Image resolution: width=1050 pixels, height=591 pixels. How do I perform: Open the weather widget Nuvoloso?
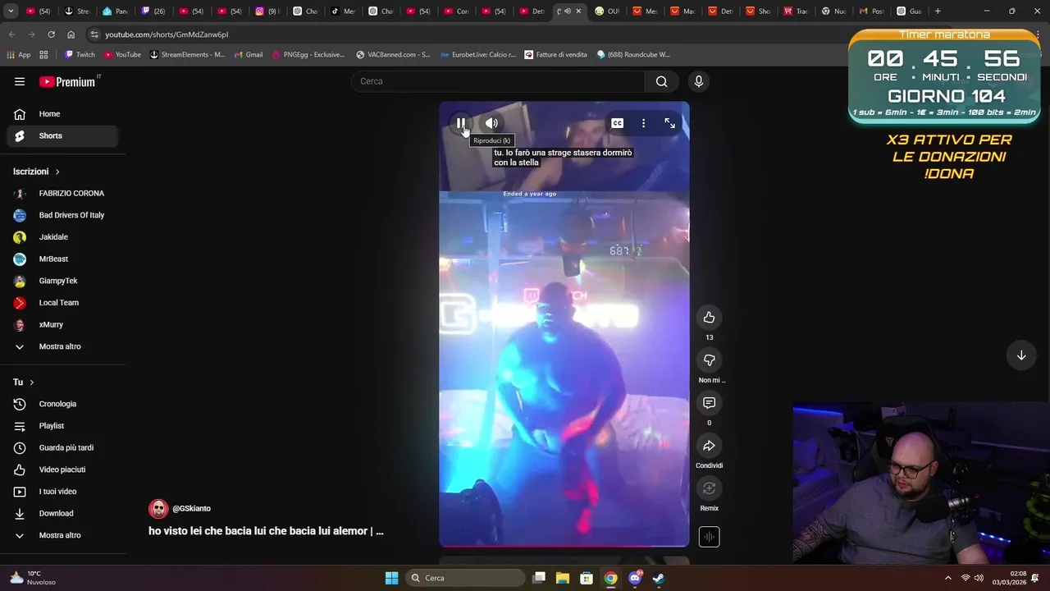[33, 578]
